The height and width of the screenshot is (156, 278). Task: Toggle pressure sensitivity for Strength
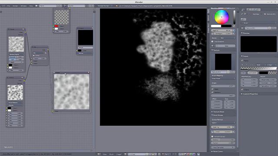coord(234,34)
